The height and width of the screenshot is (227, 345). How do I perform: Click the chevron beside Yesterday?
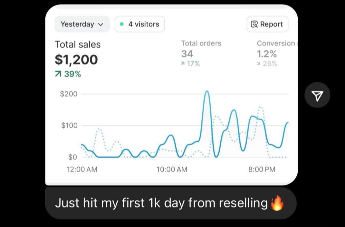tap(100, 24)
